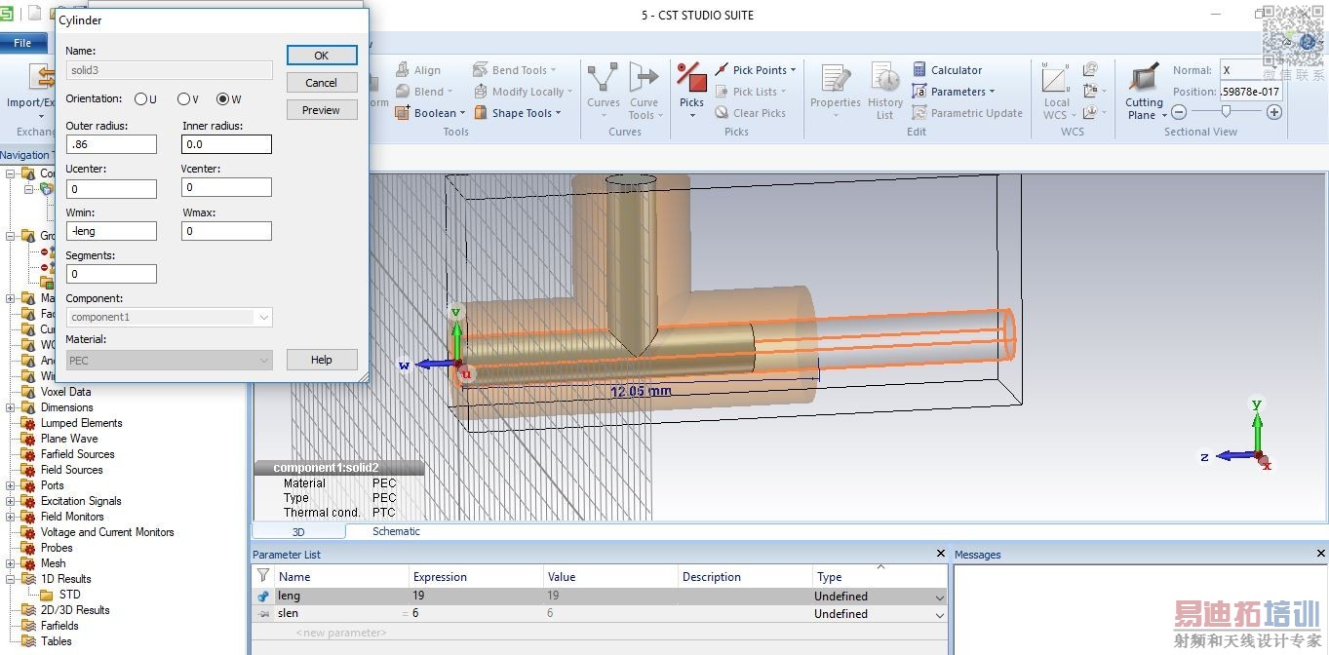
Task: Click Parametric Update in the Edit group
Action: click(x=967, y=113)
